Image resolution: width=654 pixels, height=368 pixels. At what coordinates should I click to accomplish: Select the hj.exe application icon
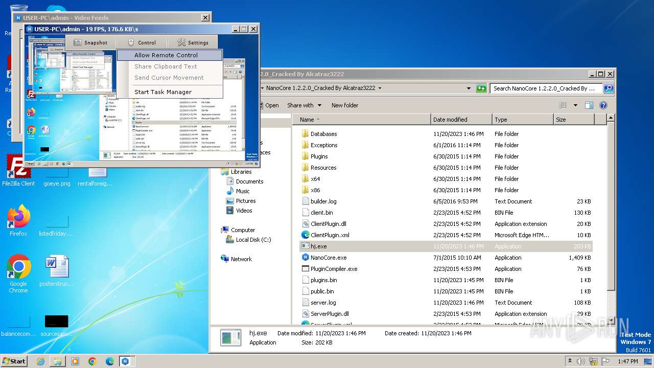[306, 246]
